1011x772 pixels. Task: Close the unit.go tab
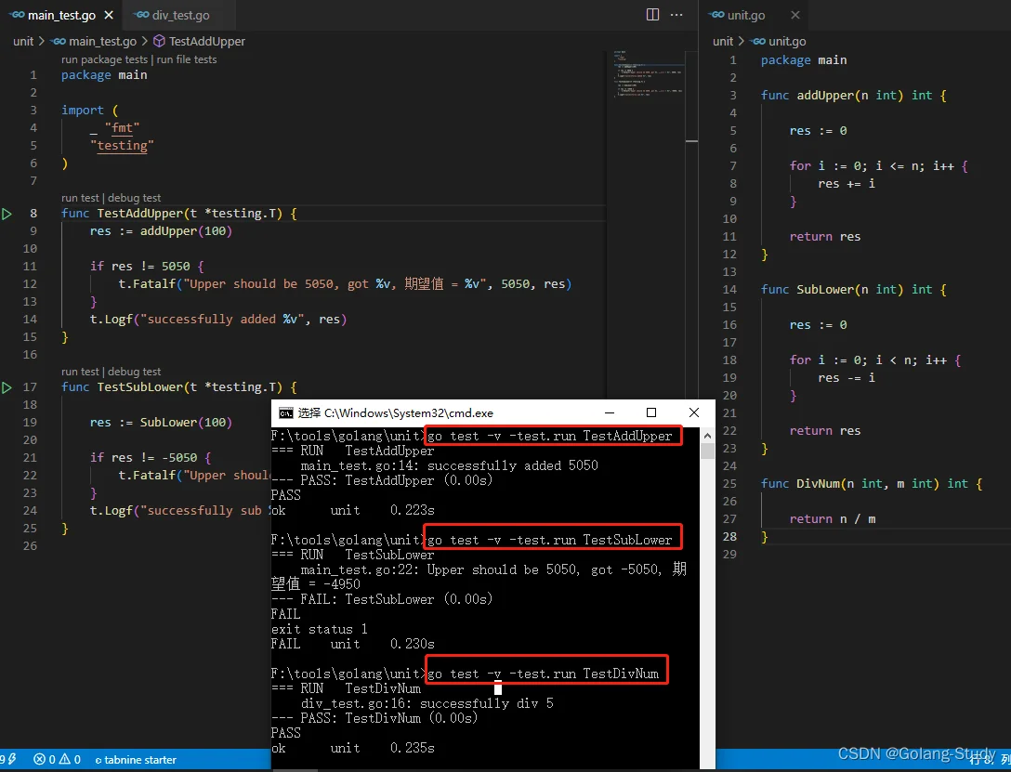pyautogui.click(x=795, y=15)
